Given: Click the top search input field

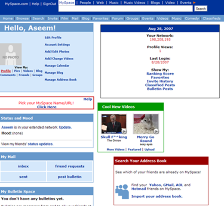Looking at the screenshot, I should tap(126, 9).
